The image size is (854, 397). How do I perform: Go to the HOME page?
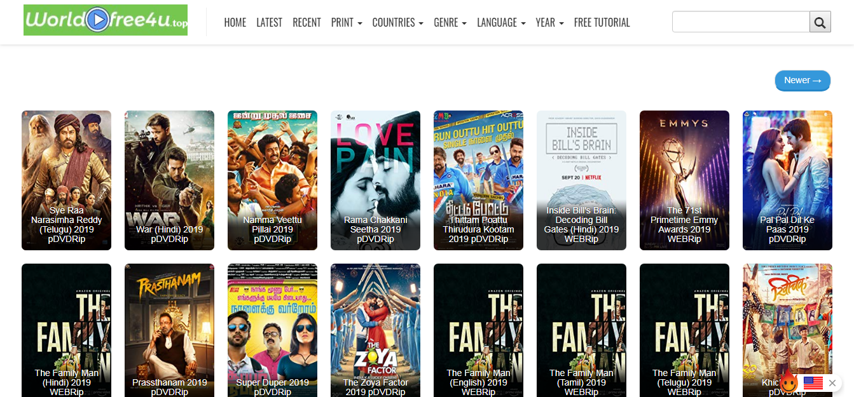235,22
